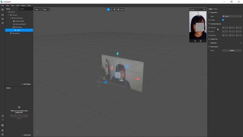Switch to the Layers tab
This screenshot has width=243, height=137.
click(x=22, y=9)
